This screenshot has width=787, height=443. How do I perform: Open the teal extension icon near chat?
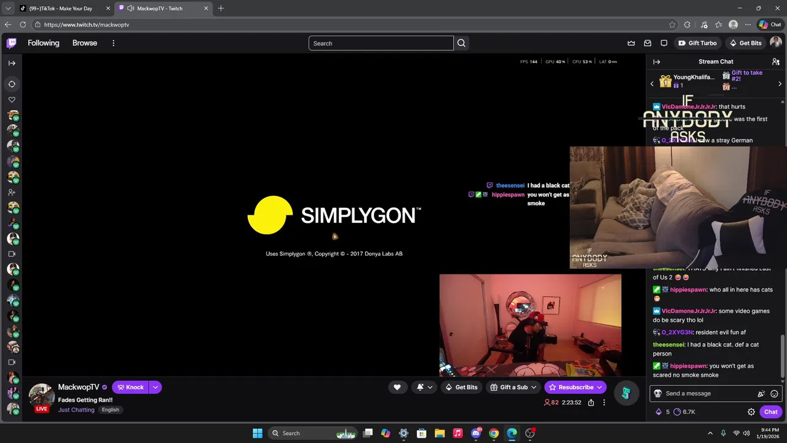coord(626,393)
